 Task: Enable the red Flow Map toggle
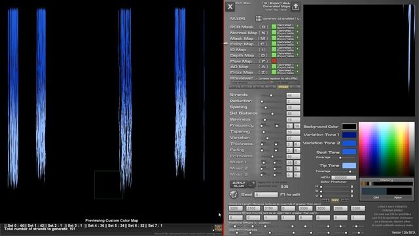pyautogui.click(x=274, y=61)
